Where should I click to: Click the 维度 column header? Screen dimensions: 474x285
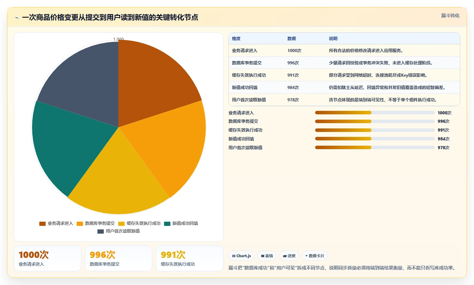[236, 39]
